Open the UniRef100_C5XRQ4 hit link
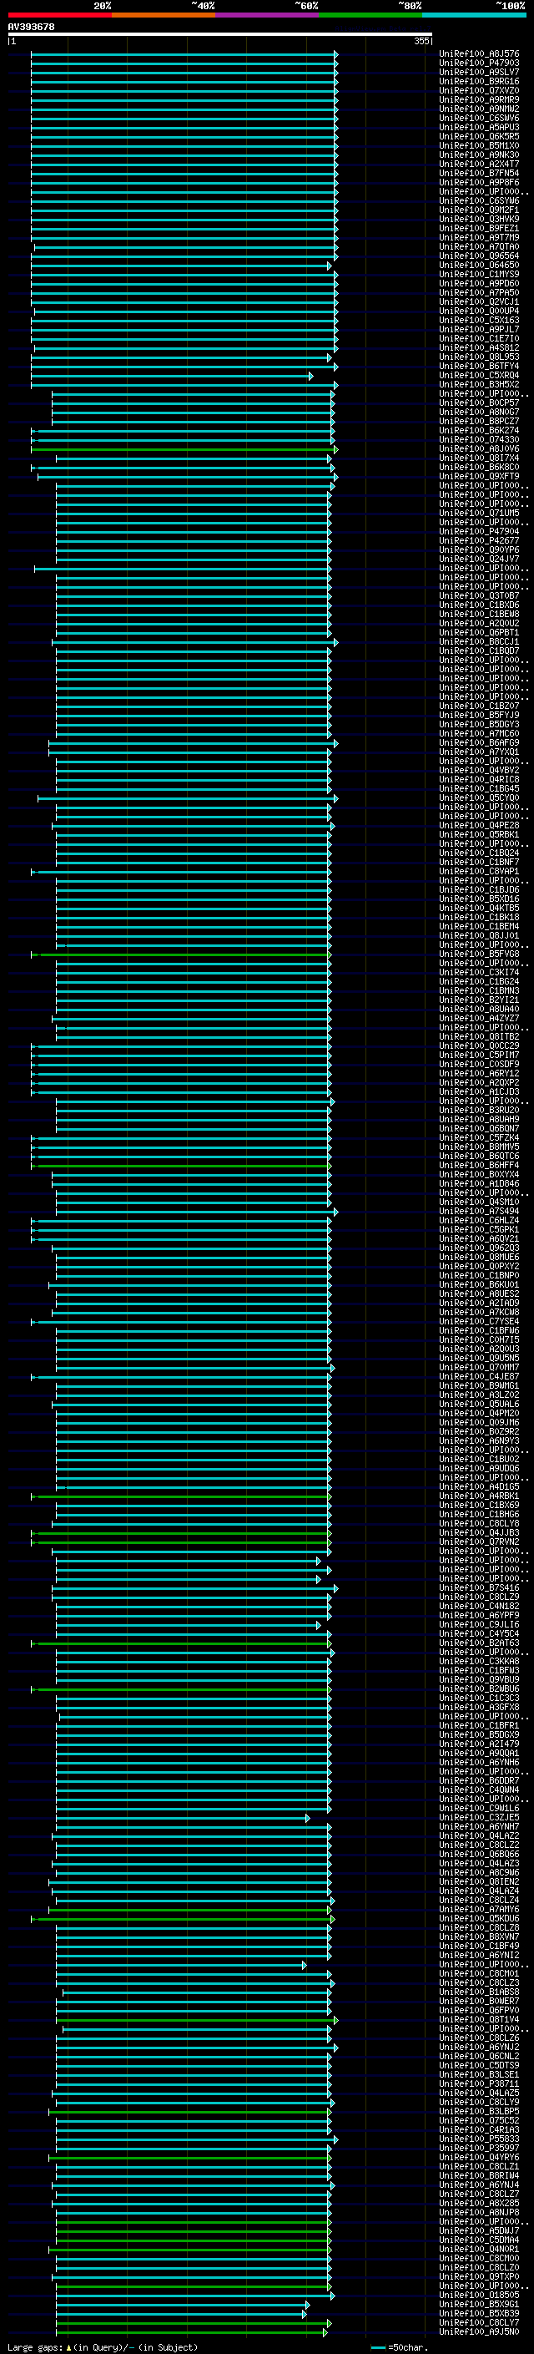Image resolution: width=534 pixels, height=2354 pixels. click(479, 376)
